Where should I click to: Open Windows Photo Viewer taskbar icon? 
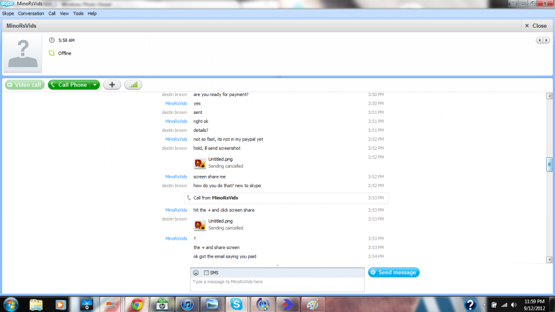point(212,304)
